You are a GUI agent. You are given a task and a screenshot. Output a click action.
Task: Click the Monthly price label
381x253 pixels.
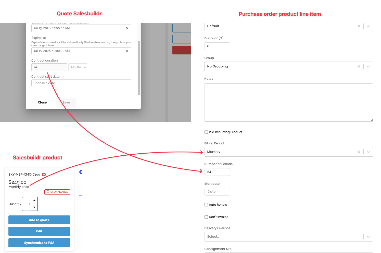[x=19, y=187]
